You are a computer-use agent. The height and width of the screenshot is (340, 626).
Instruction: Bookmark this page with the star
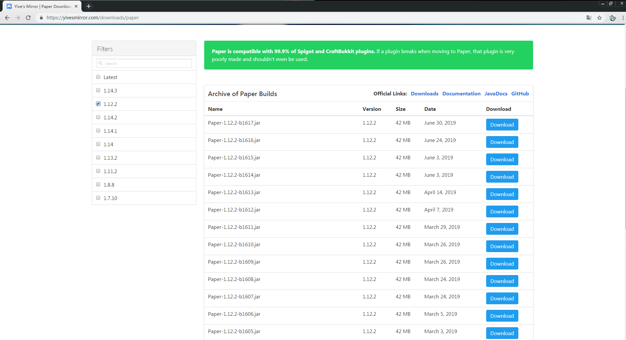[x=599, y=18]
